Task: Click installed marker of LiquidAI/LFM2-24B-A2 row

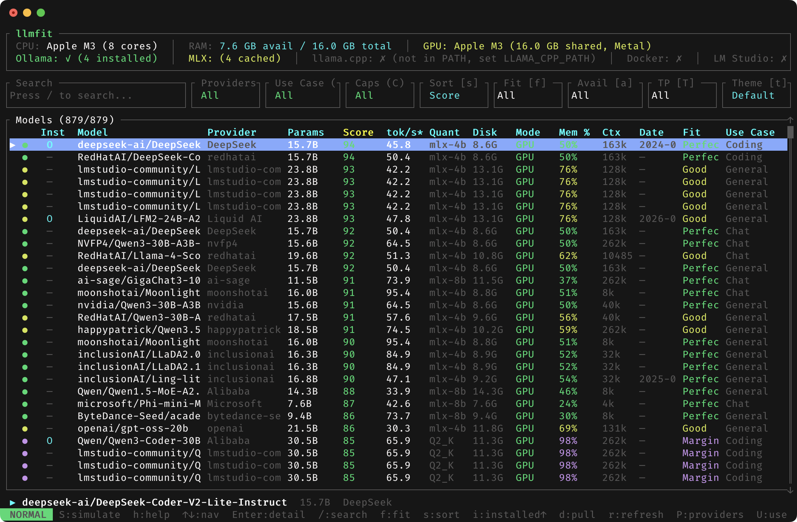Action: click(50, 219)
